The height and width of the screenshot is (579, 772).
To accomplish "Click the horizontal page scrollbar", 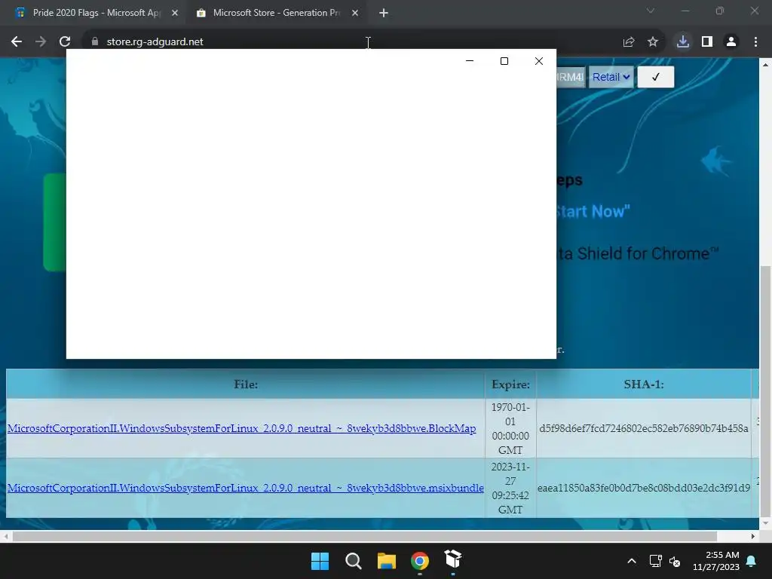I will tap(364, 536).
